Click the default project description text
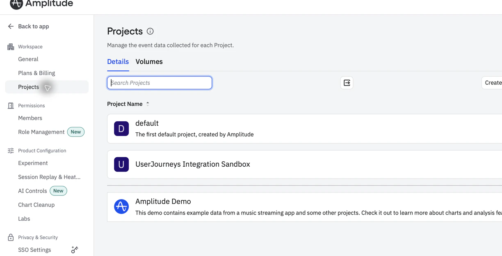The height and width of the screenshot is (256, 502). tap(194, 134)
